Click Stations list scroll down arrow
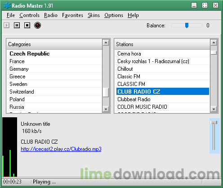 (214, 109)
